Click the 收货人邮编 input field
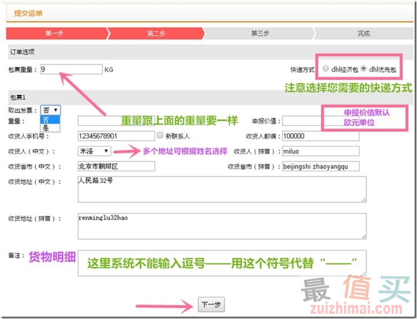 [x=321, y=136]
